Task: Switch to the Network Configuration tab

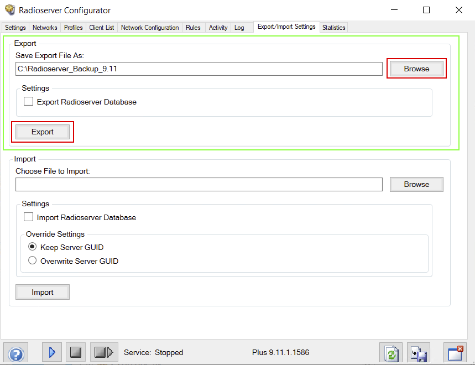Action: pyautogui.click(x=150, y=28)
